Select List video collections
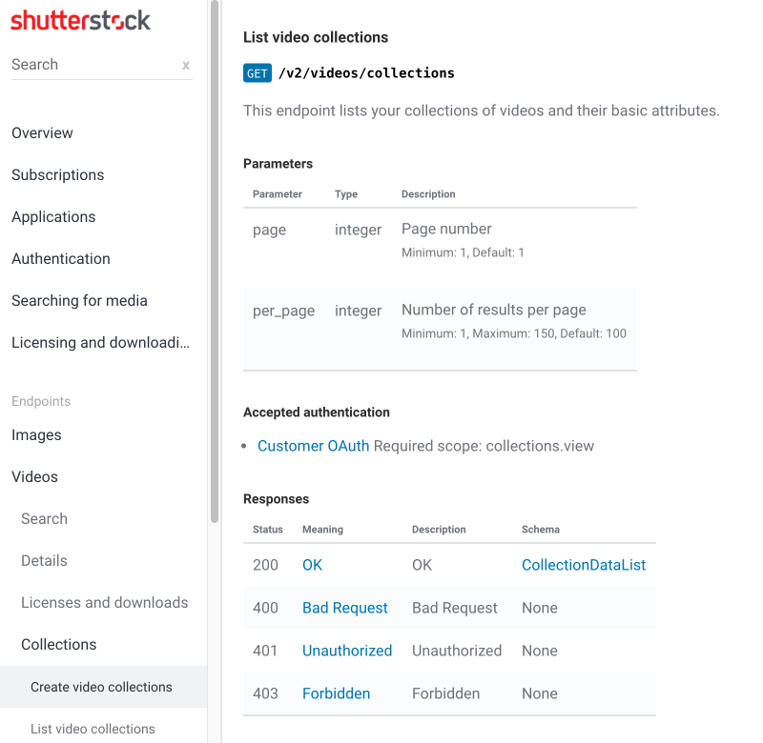Screen dimensions: 763x743 [92, 728]
